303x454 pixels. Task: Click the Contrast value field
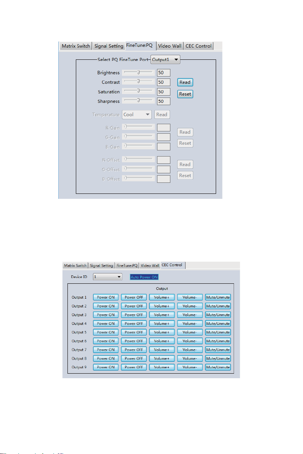tap(164, 82)
